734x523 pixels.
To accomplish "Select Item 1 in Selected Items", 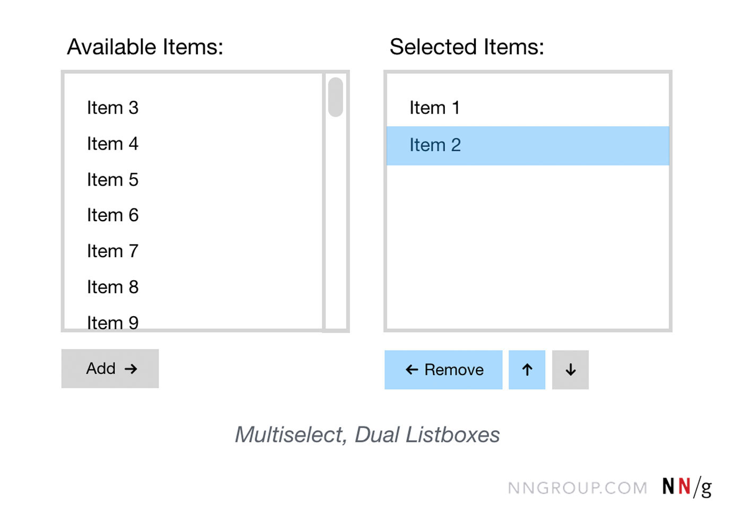I will pyautogui.click(x=434, y=108).
